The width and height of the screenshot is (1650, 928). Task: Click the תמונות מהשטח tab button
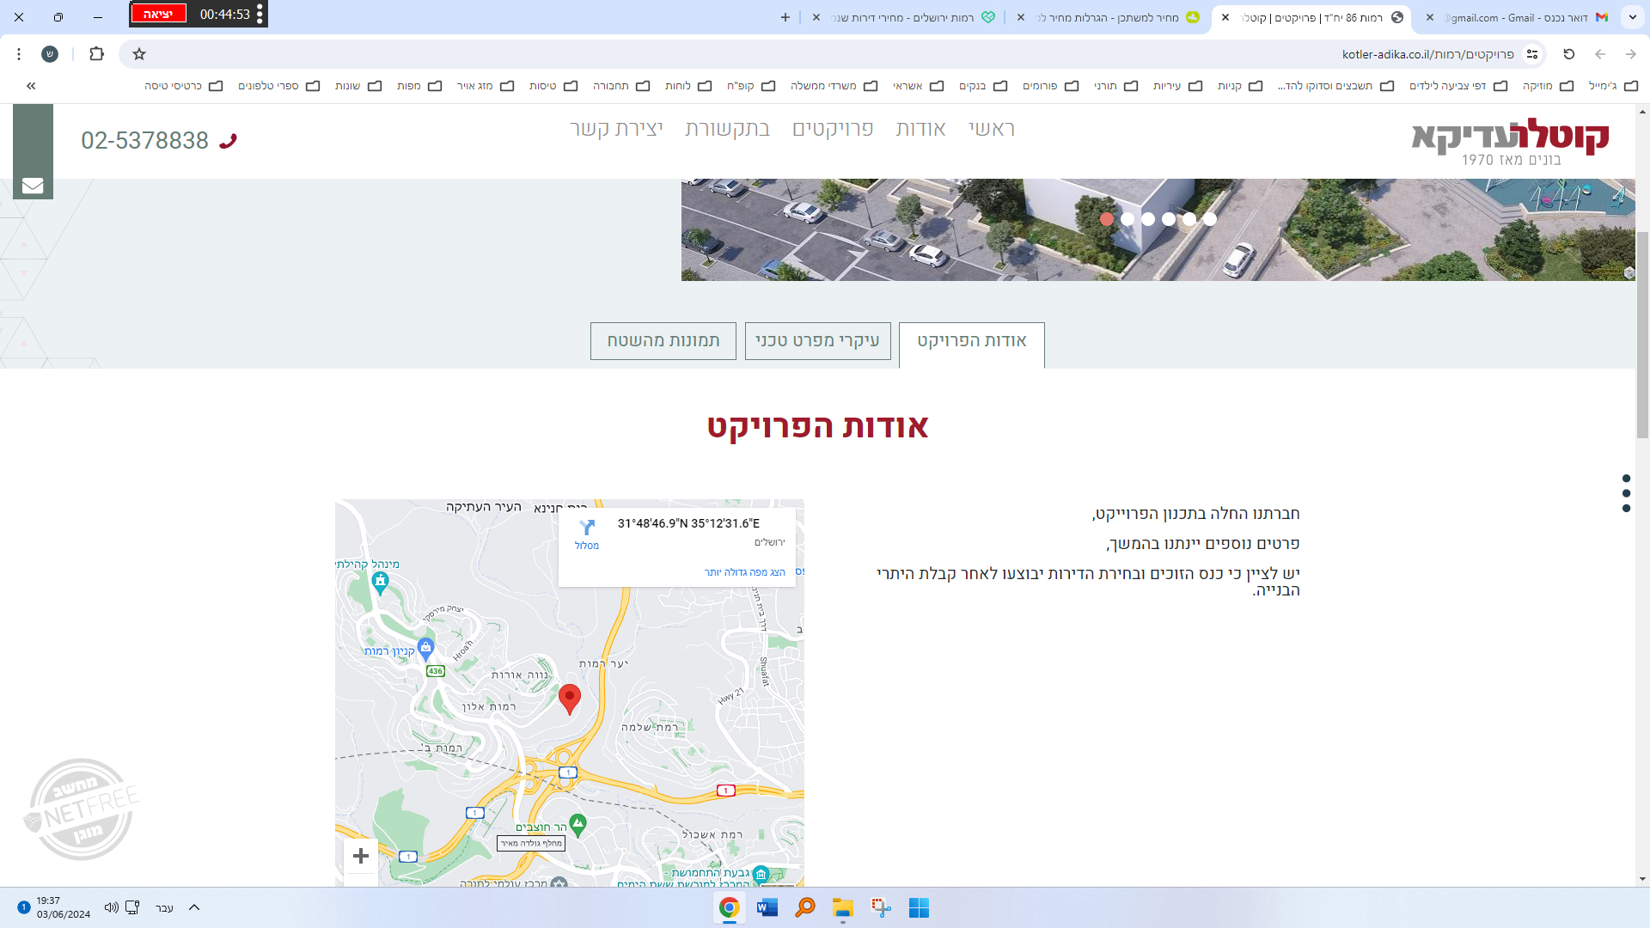coord(663,341)
